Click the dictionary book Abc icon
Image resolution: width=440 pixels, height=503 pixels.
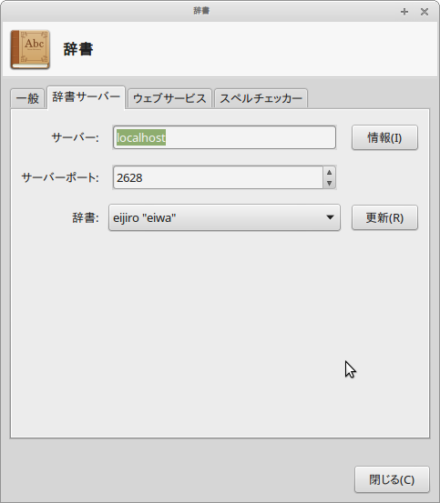[x=30, y=49]
